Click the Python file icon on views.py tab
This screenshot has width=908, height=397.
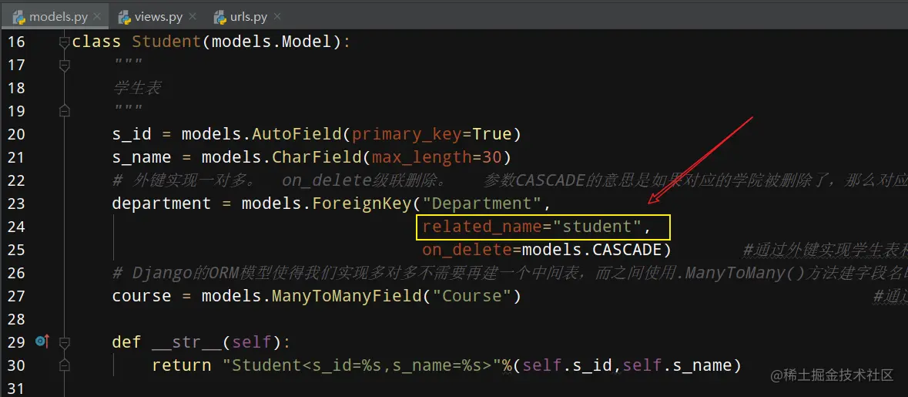[125, 18]
